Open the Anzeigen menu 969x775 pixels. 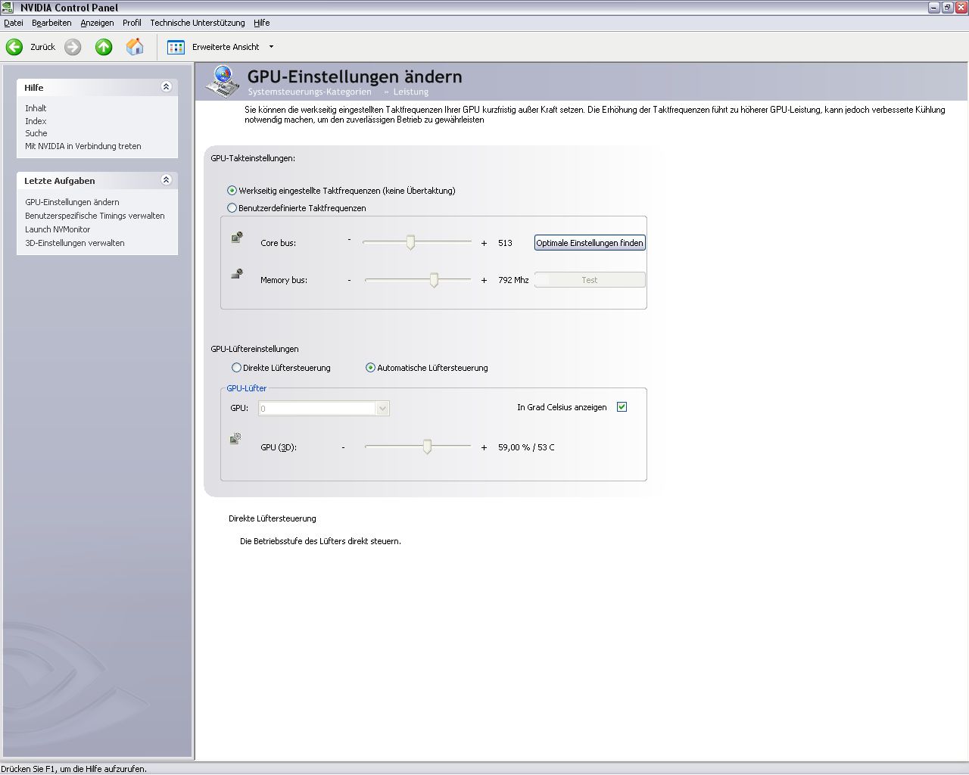click(97, 23)
